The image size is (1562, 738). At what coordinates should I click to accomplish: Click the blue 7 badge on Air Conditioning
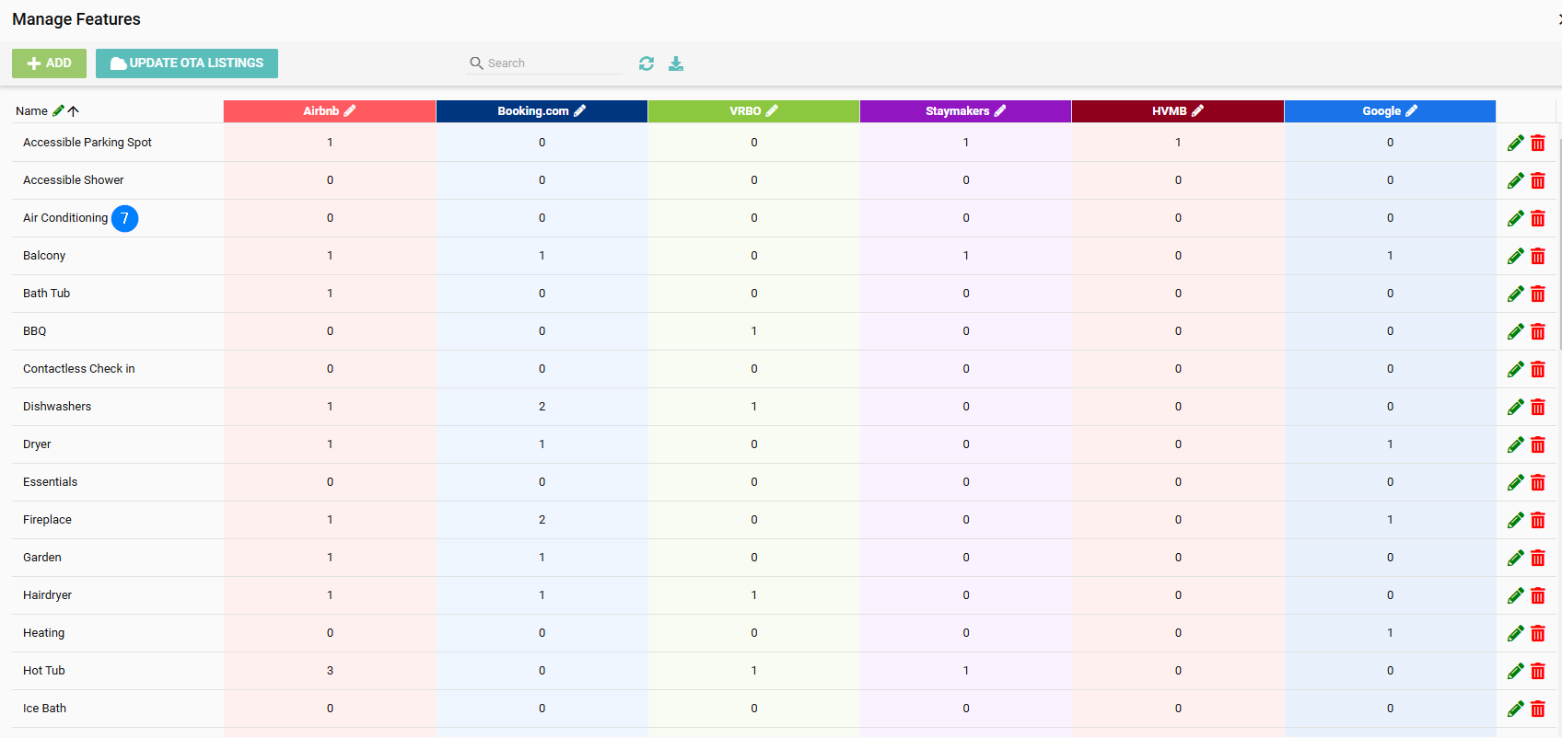point(125,218)
